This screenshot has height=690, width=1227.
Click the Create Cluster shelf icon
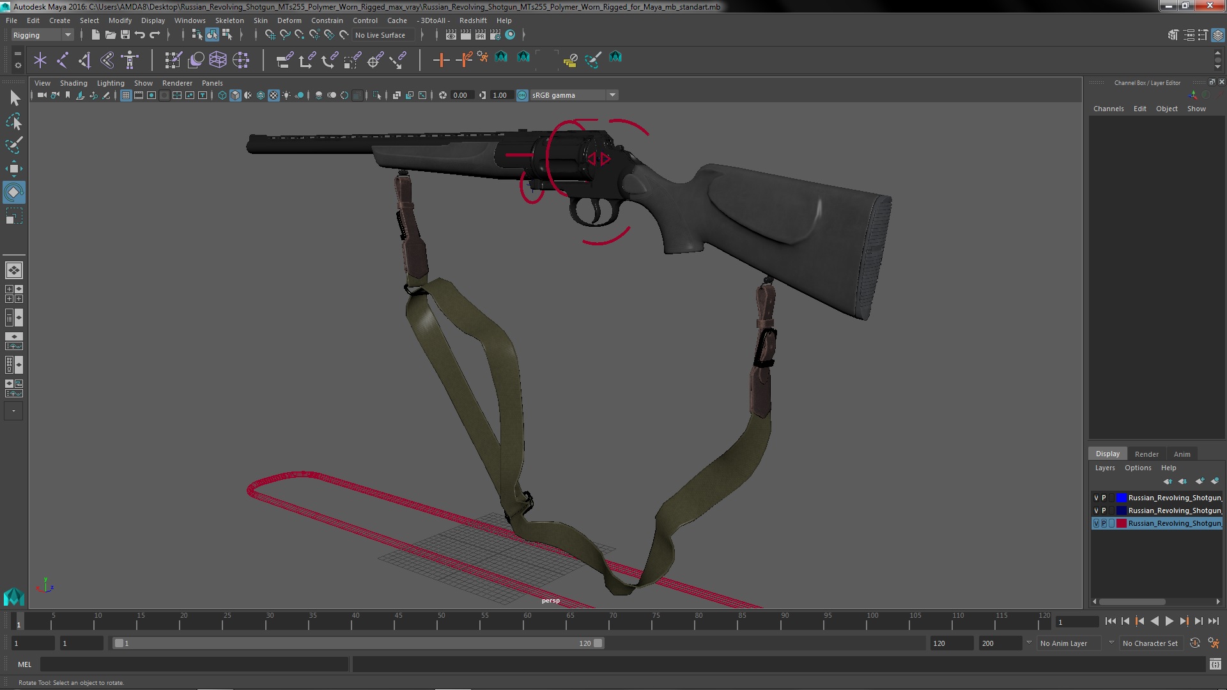(241, 60)
